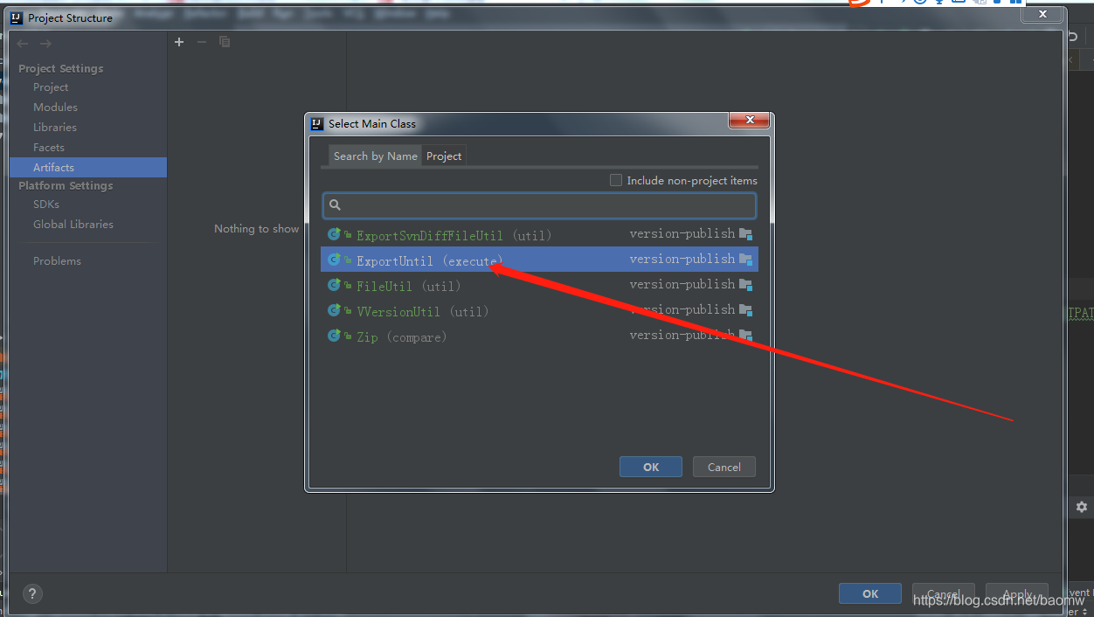Close the Project Structure window
1094x617 pixels.
[1042, 14]
